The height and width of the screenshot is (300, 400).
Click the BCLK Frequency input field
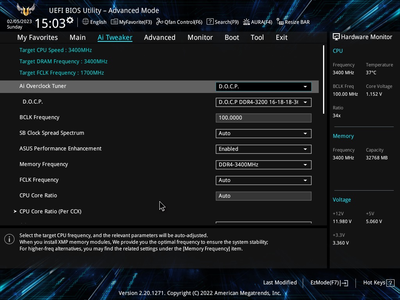pos(264,118)
